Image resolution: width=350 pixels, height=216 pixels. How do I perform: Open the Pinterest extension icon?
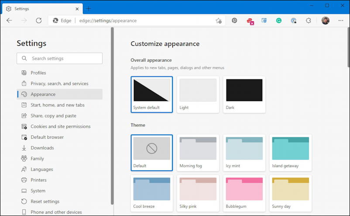click(x=234, y=21)
